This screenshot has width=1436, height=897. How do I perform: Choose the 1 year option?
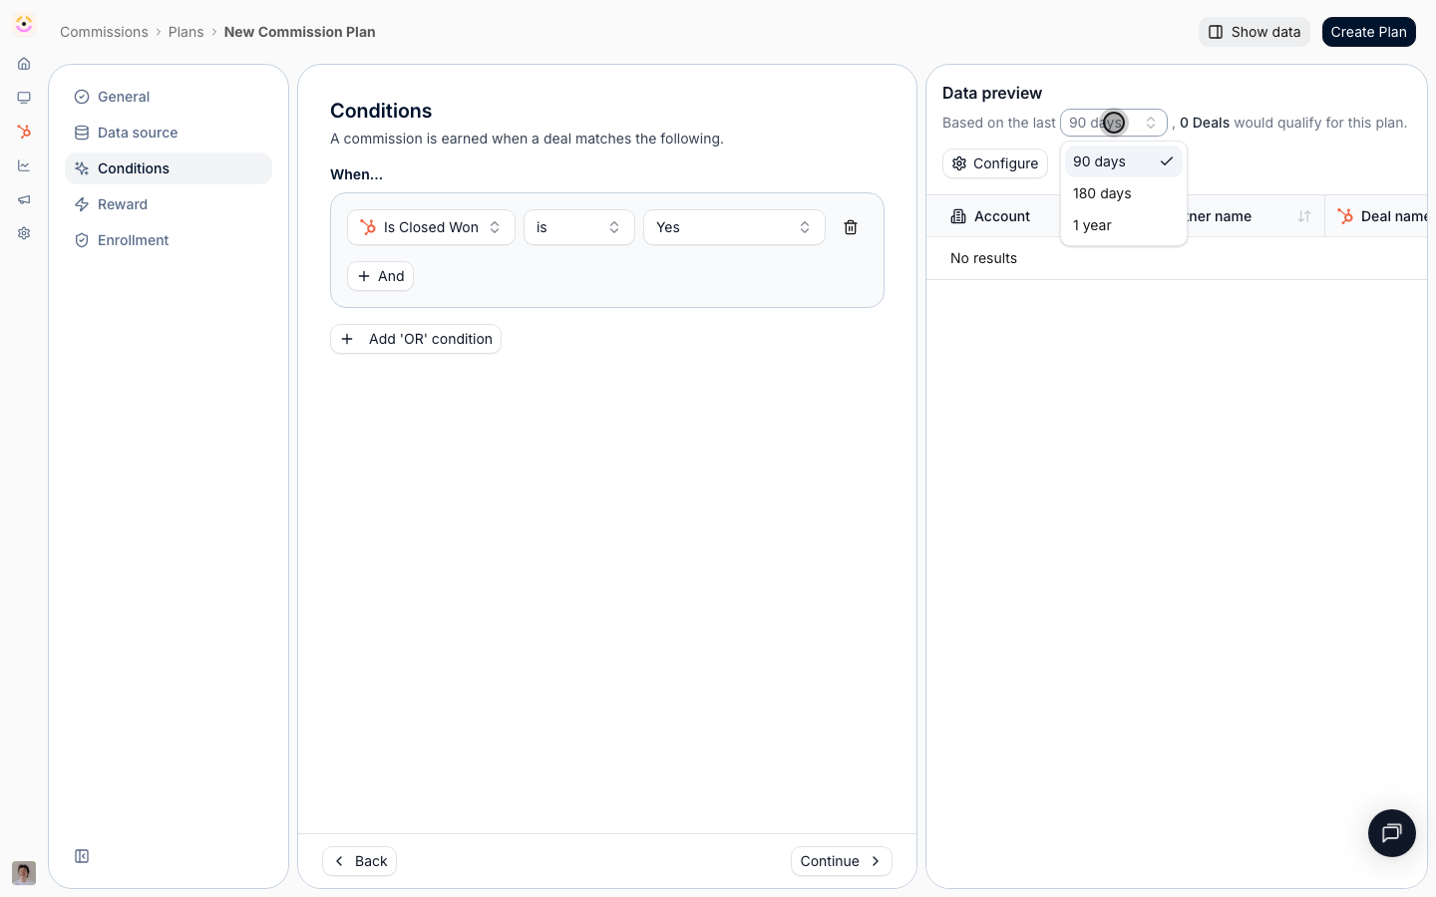[x=1124, y=225]
